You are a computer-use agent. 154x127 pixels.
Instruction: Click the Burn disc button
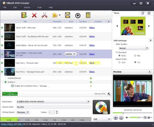pyautogui.click(x=101, y=107)
